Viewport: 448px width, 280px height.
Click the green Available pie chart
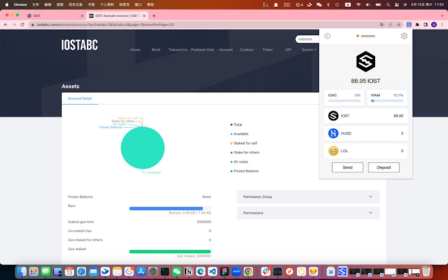[143, 148]
